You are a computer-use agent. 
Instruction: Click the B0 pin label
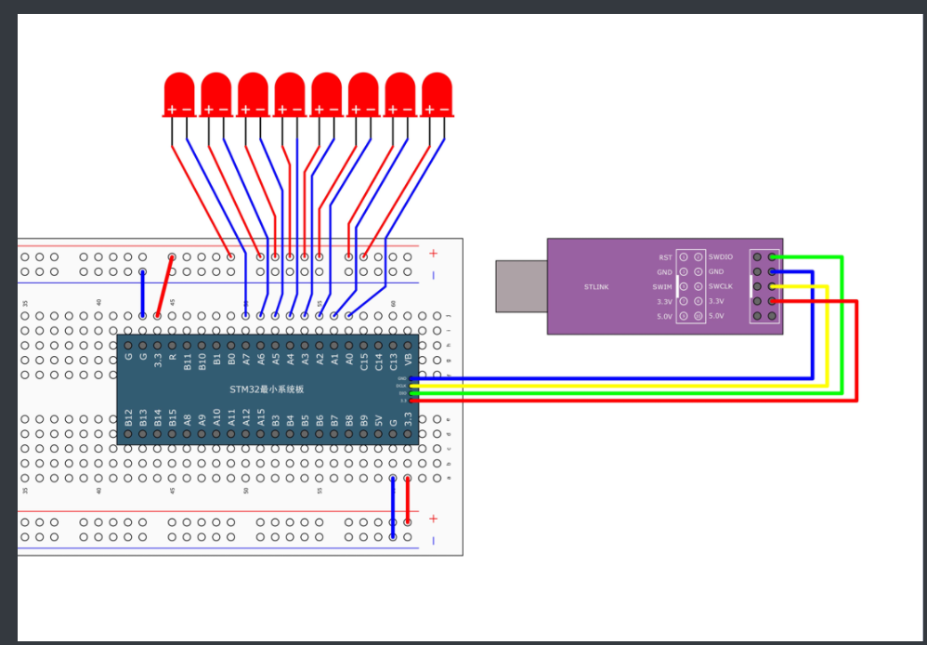click(x=232, y=361)
